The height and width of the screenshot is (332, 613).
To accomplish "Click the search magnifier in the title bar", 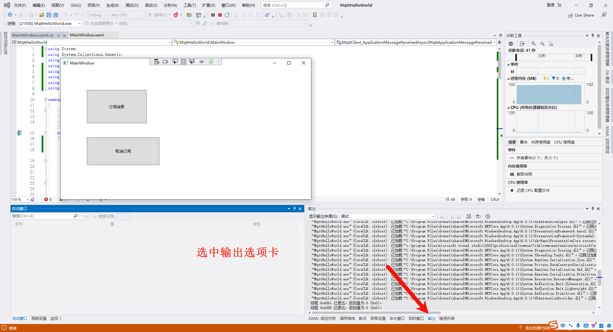I will (x=327, y=5).
